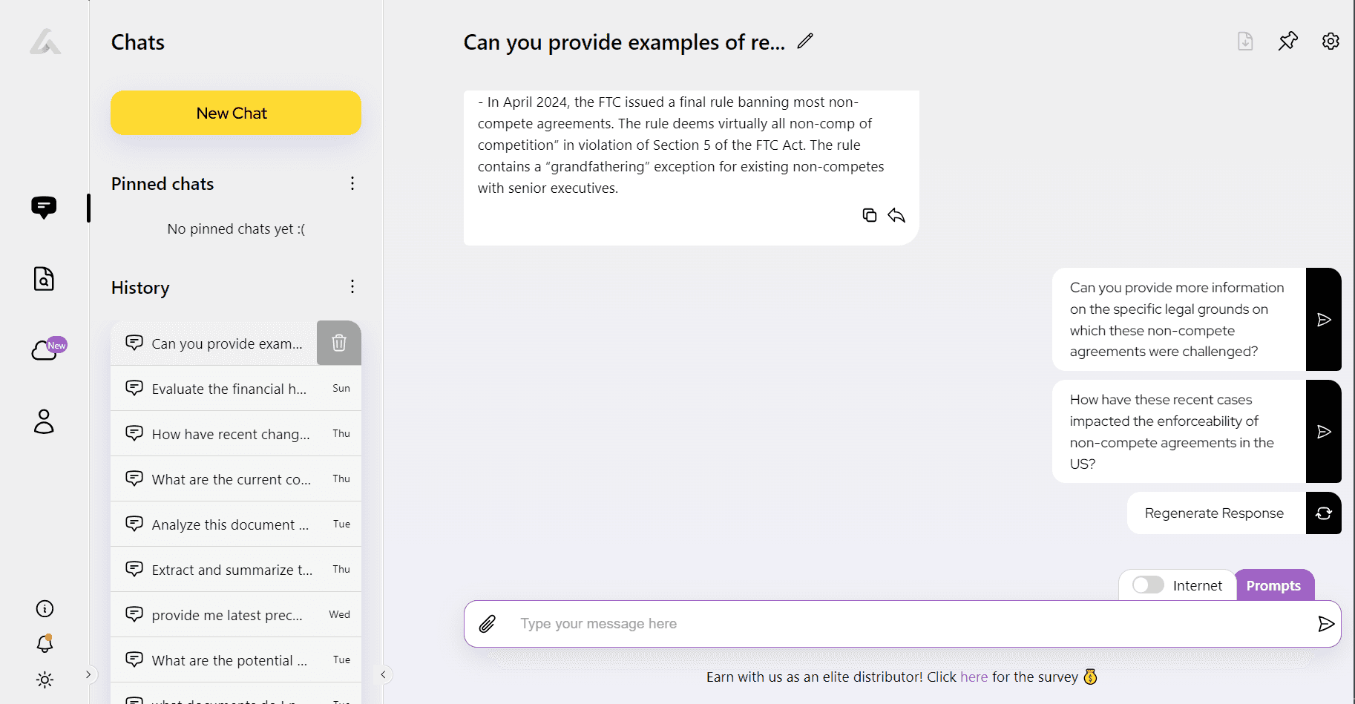Click the chat title heading
1355x704 pixels.
[624, 42]
